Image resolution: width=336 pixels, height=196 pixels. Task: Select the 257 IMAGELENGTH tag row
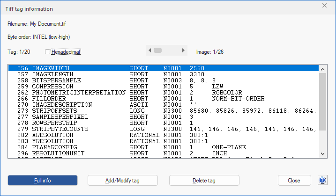pos(164,74)
